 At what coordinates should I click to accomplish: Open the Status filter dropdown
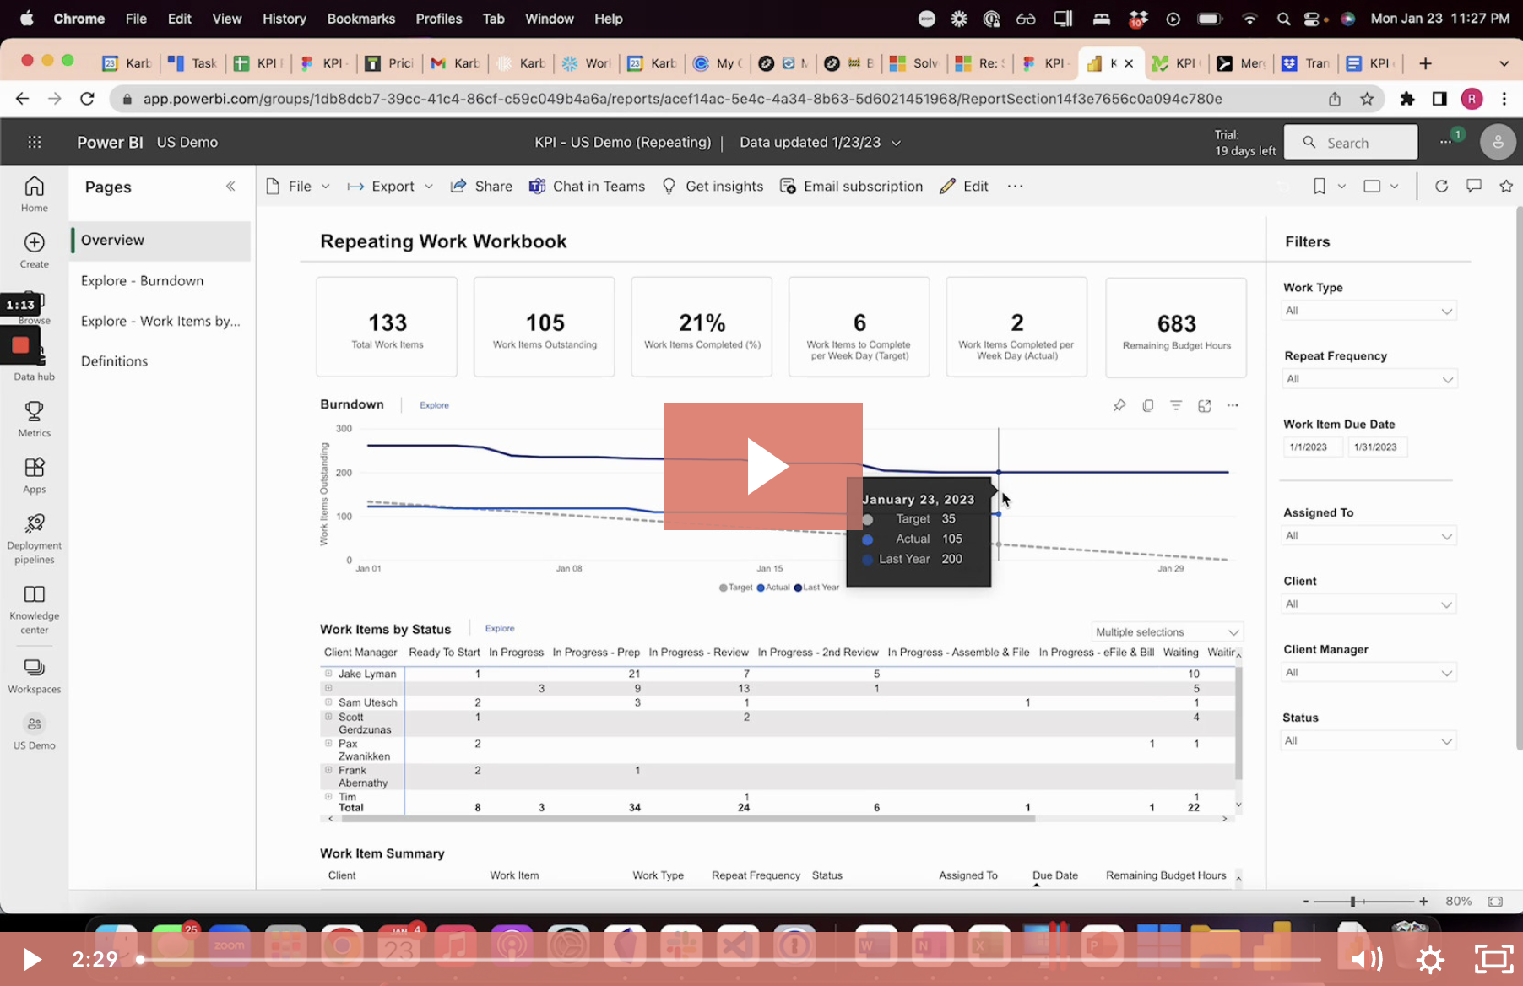point(1369,741)
